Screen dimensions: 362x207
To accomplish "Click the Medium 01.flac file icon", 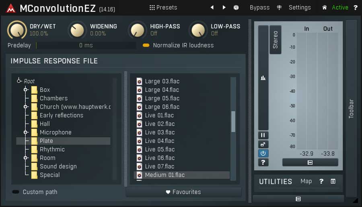I will tap(139, 175).
